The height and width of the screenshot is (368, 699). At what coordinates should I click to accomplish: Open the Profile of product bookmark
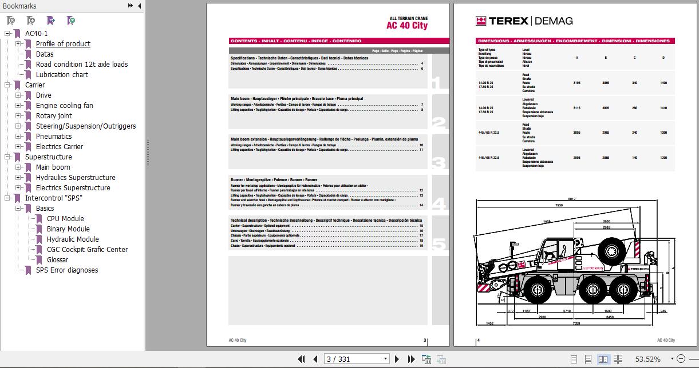tap(64, 43)
